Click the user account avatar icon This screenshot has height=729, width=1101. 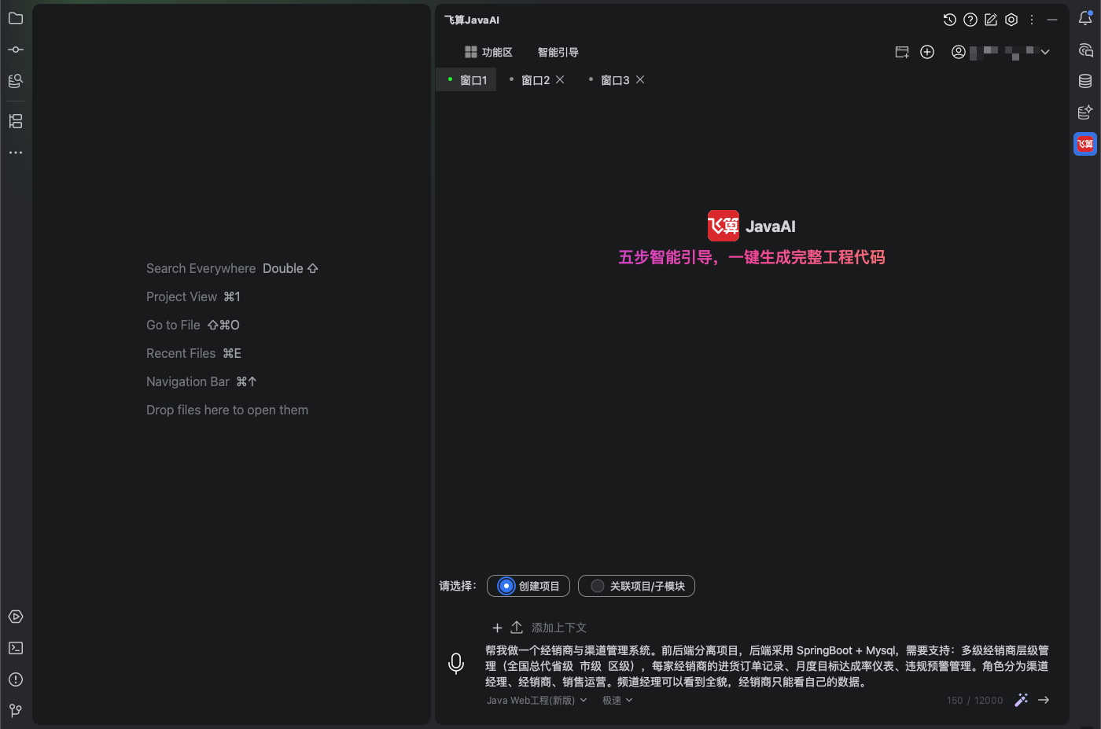(x=959, y=52)
